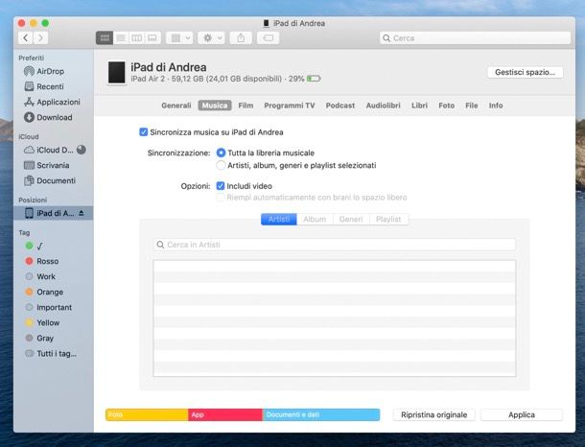Toggle Riempi automaticamente con brani checkbox

click(221, 197)
